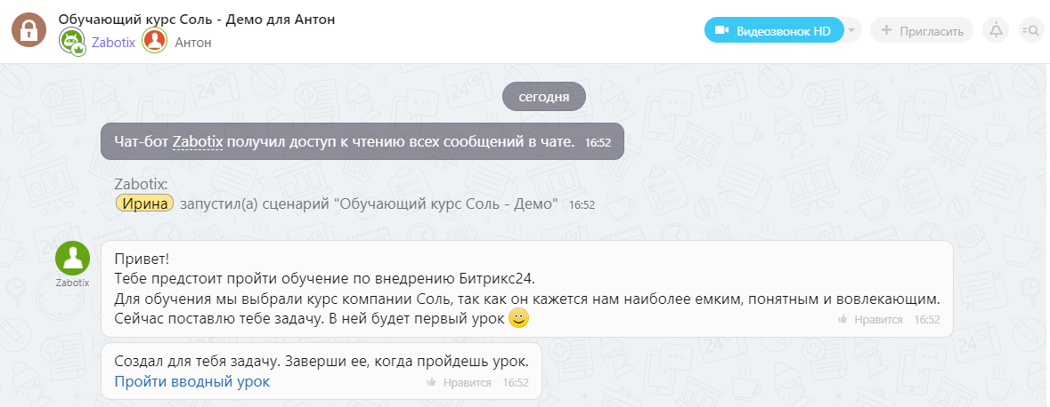Click the сегодня date marker
Viewport: 1050px width, 407px height.
pos(544,97)
